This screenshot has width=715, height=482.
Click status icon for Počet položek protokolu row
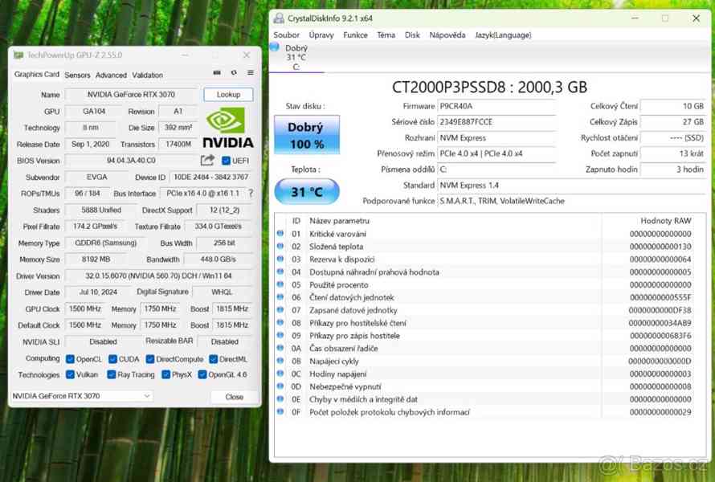pyautogui.click(x=280, y=412)
